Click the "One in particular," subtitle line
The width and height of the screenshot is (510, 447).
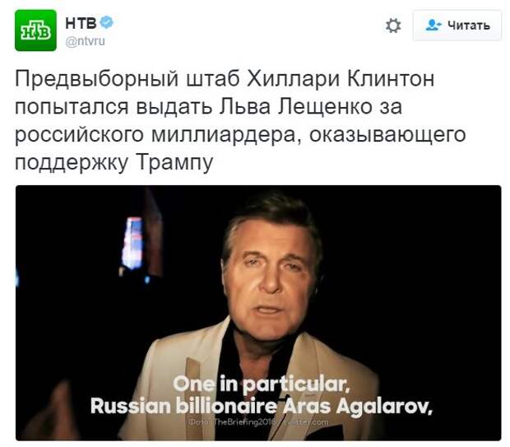262,384
